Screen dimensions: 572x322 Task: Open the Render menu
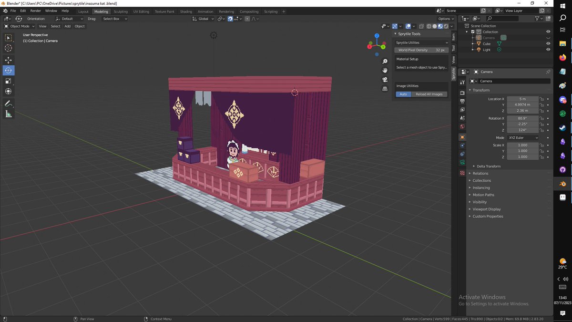(x=36, y=10)
